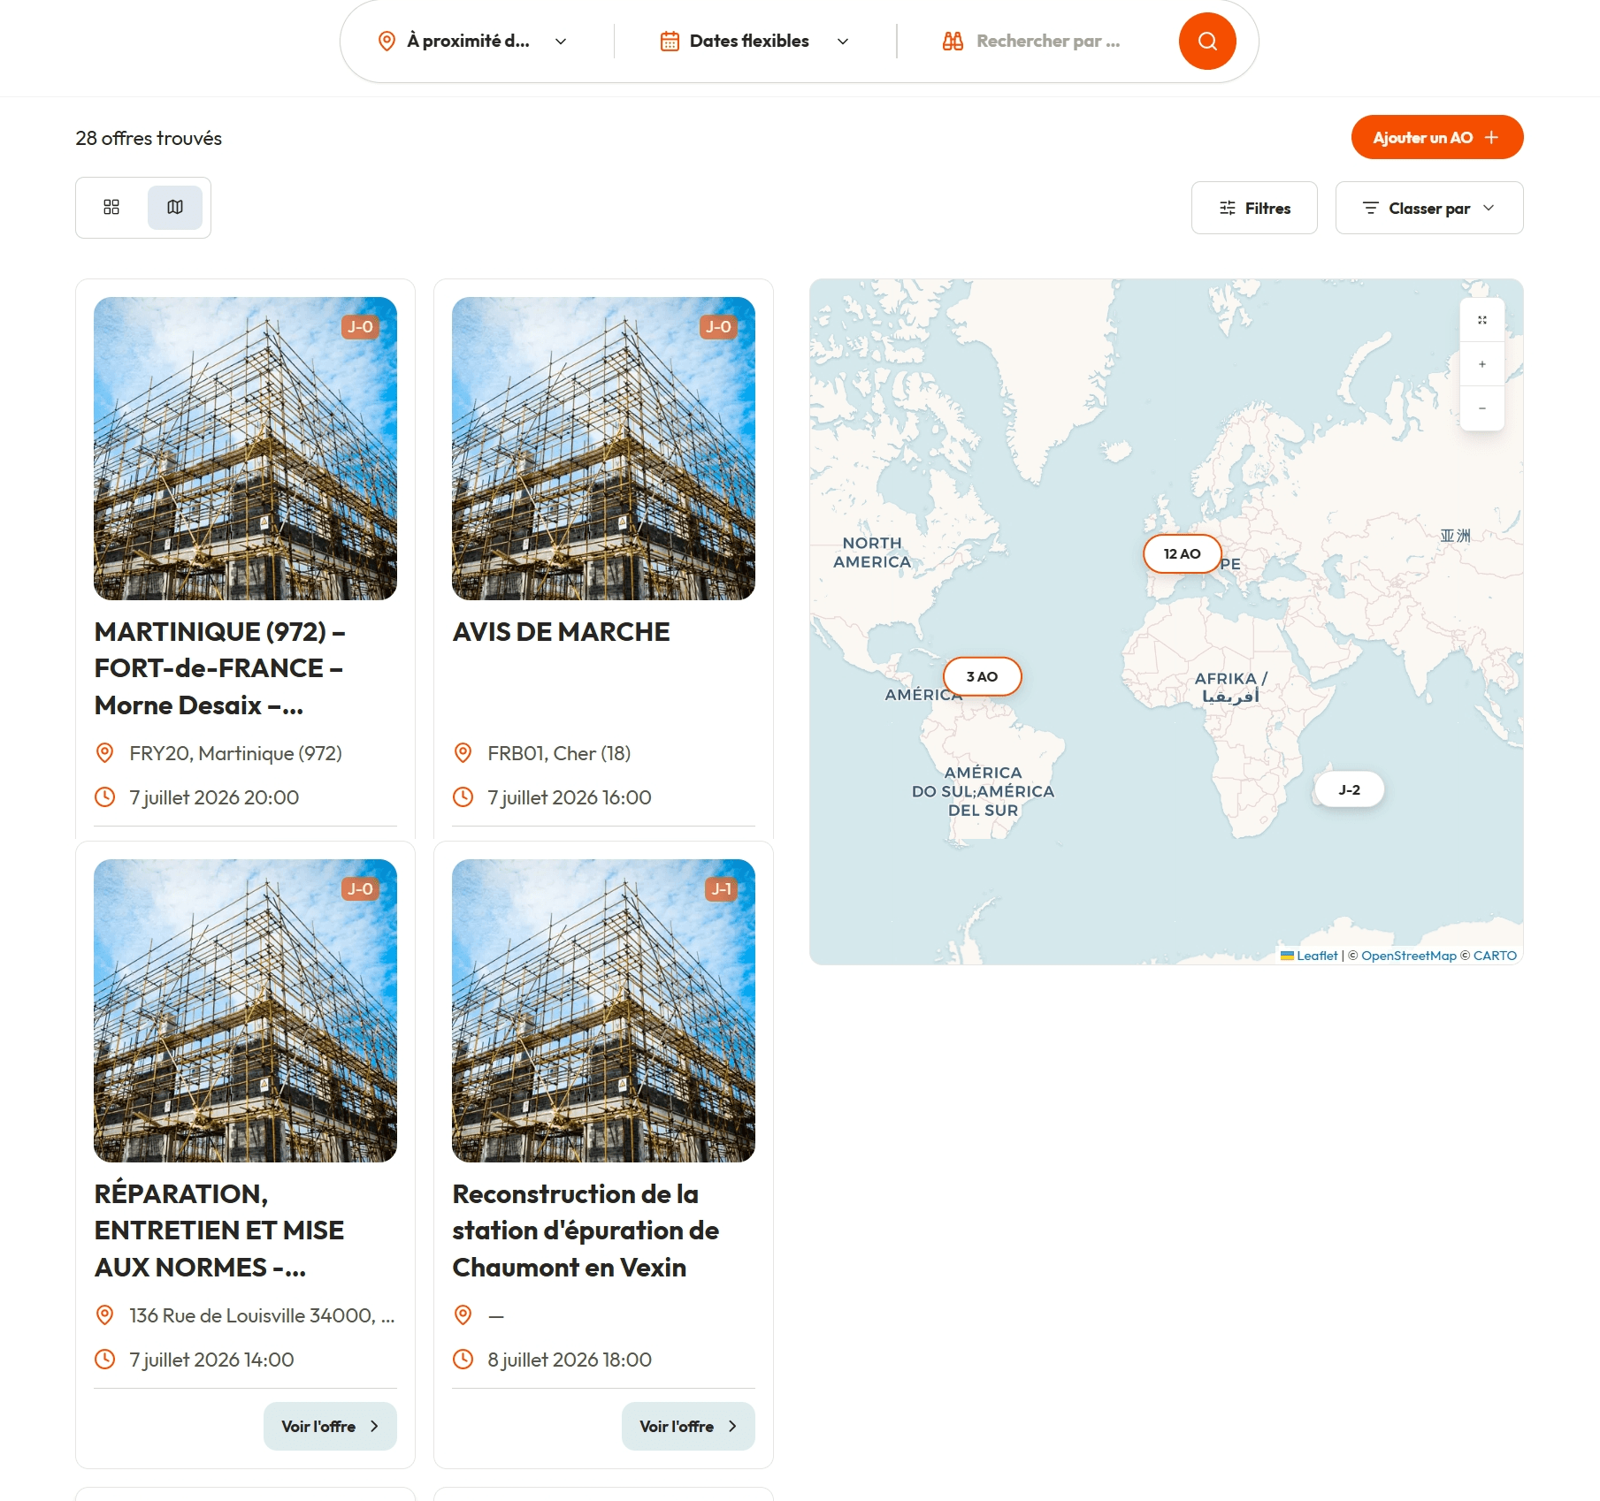Open the Réparation, Entretien offer thumbnail

[x=245, y=1010]
